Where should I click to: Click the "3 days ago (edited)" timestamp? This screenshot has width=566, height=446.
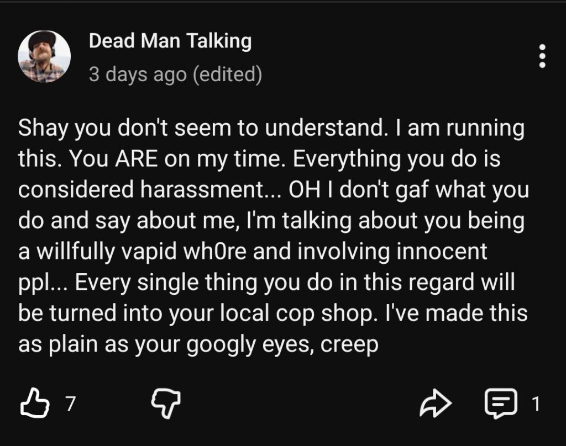175,74
